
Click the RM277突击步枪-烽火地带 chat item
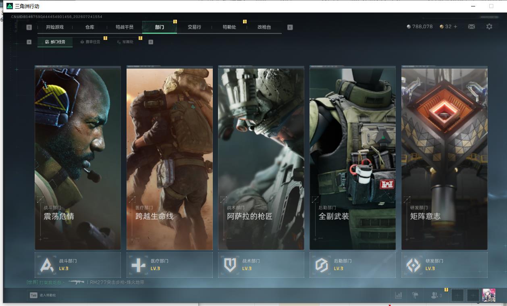pos(117,282)
